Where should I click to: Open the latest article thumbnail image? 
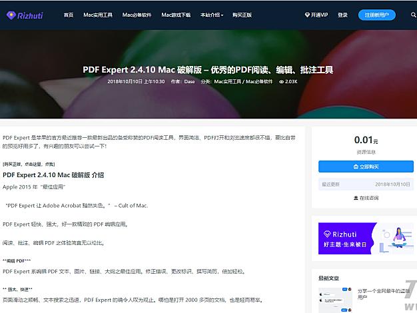(x=335, y=300)
